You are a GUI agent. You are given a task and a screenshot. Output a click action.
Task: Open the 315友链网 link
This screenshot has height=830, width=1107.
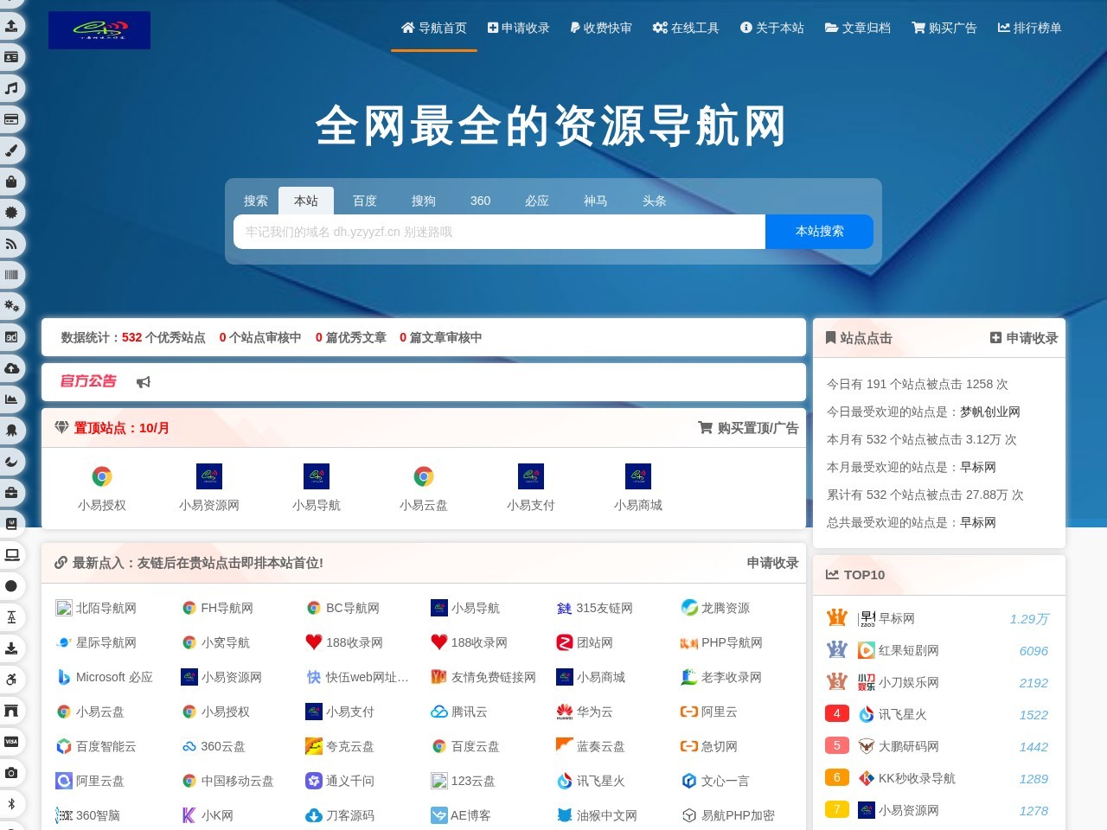click(595, 608)
